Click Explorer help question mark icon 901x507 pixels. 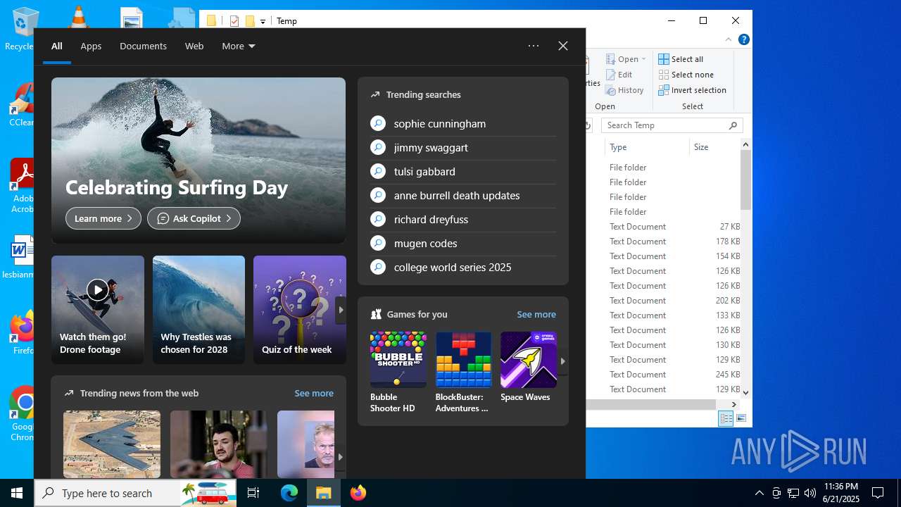pyautogui.click(x=744, y=39)
